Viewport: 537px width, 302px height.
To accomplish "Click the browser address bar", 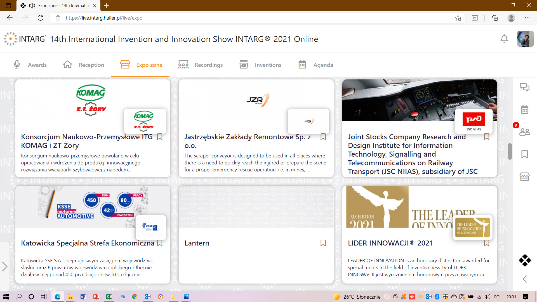I will pyautogui.click(x=257, y=18).
